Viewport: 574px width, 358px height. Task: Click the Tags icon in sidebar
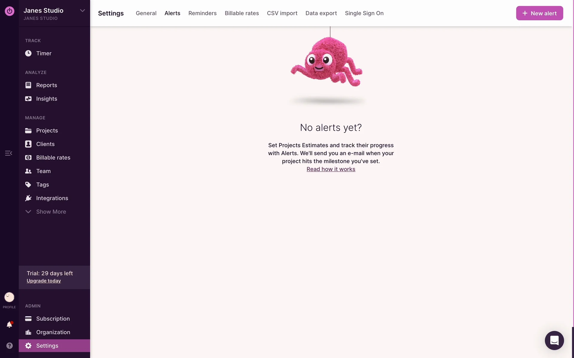coord(28,185)
